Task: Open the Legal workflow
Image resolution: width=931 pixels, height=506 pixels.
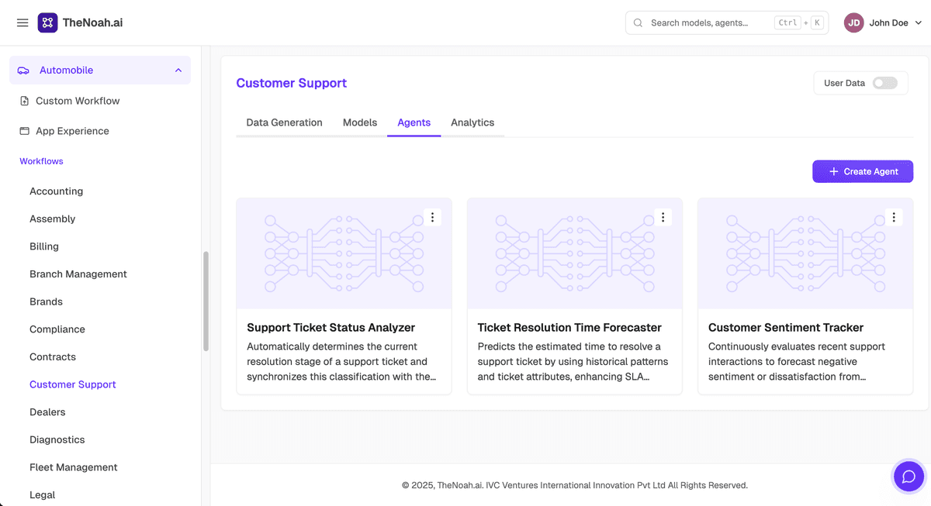Action: coord(42,495)
